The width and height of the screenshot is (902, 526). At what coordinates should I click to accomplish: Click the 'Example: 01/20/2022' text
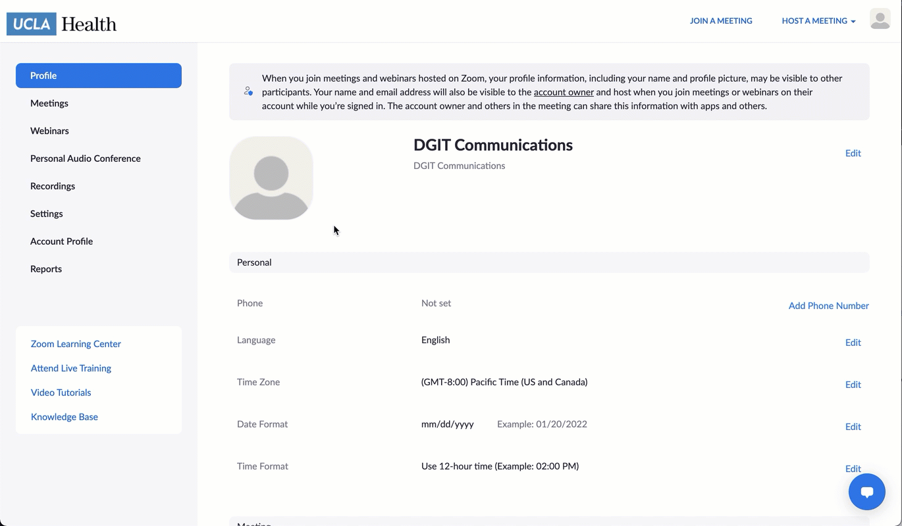tap(542, 424)
